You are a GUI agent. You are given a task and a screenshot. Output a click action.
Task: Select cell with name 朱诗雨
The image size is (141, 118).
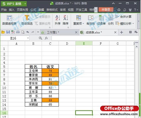tap(33, 79)
